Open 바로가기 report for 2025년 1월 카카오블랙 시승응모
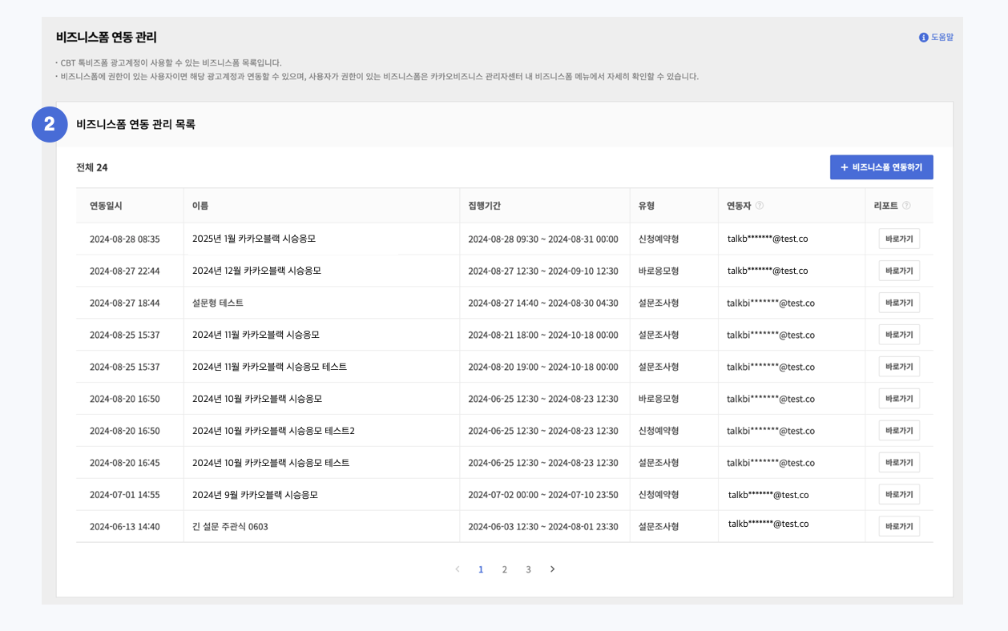 898,239
